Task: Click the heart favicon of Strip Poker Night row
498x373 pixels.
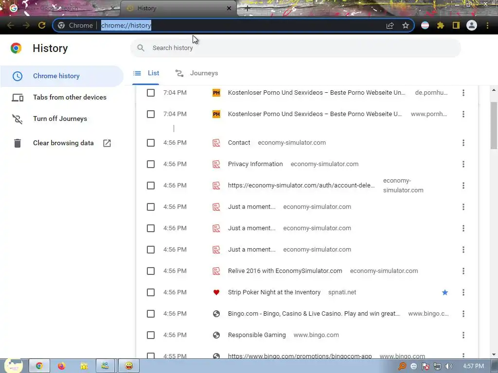Action: (216, 292)
